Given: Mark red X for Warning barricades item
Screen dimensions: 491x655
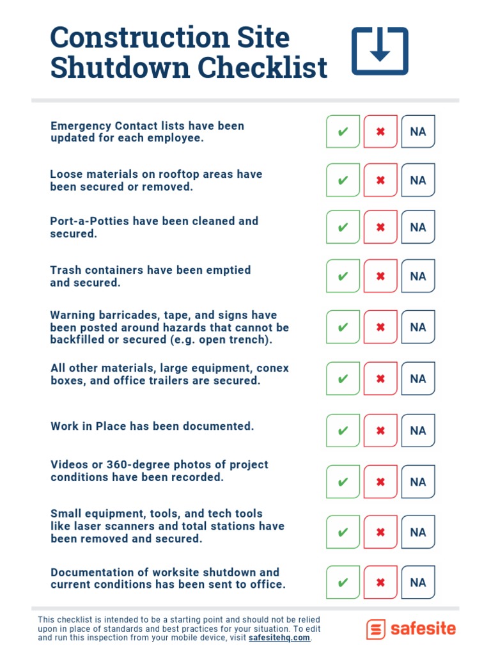Looking at the screenshot, I should 380,327.
